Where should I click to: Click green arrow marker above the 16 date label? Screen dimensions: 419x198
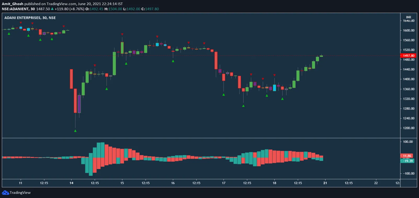pos(173,61)
